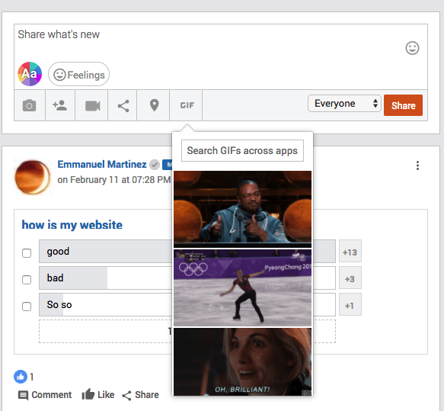Select the tag people icon
Image resolution: width=444 pixels, height=411 pixels.
coord(60,105)
